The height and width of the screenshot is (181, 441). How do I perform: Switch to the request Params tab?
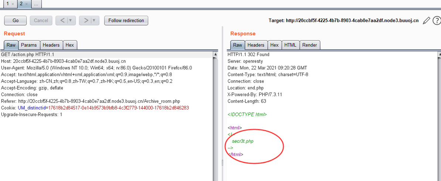tap(29, 45)
